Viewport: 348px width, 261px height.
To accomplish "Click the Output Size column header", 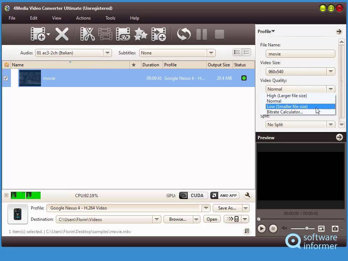I will coord(219,65).
